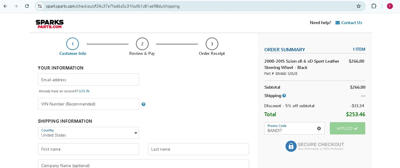Open the VIN Number help question icon

(x=143, y=104)
